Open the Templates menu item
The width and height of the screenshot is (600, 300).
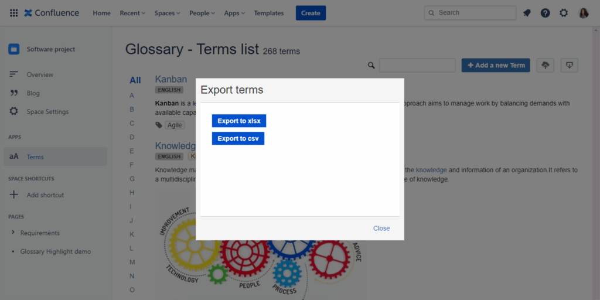[268, 13]
